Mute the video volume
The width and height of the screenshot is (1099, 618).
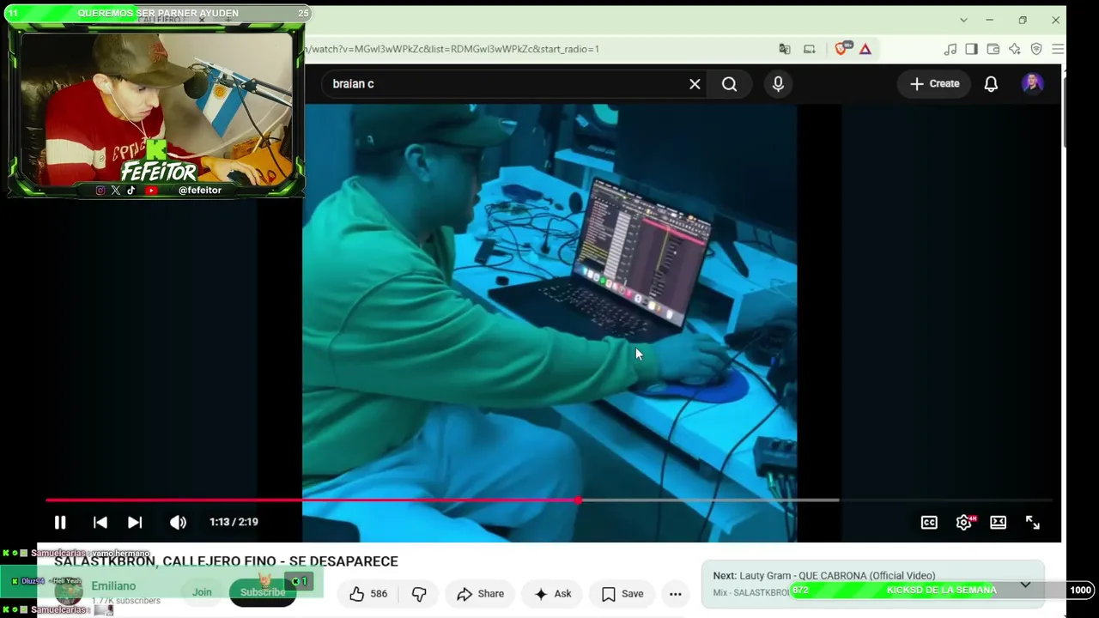pyautogui.click(x=178, y=522)
